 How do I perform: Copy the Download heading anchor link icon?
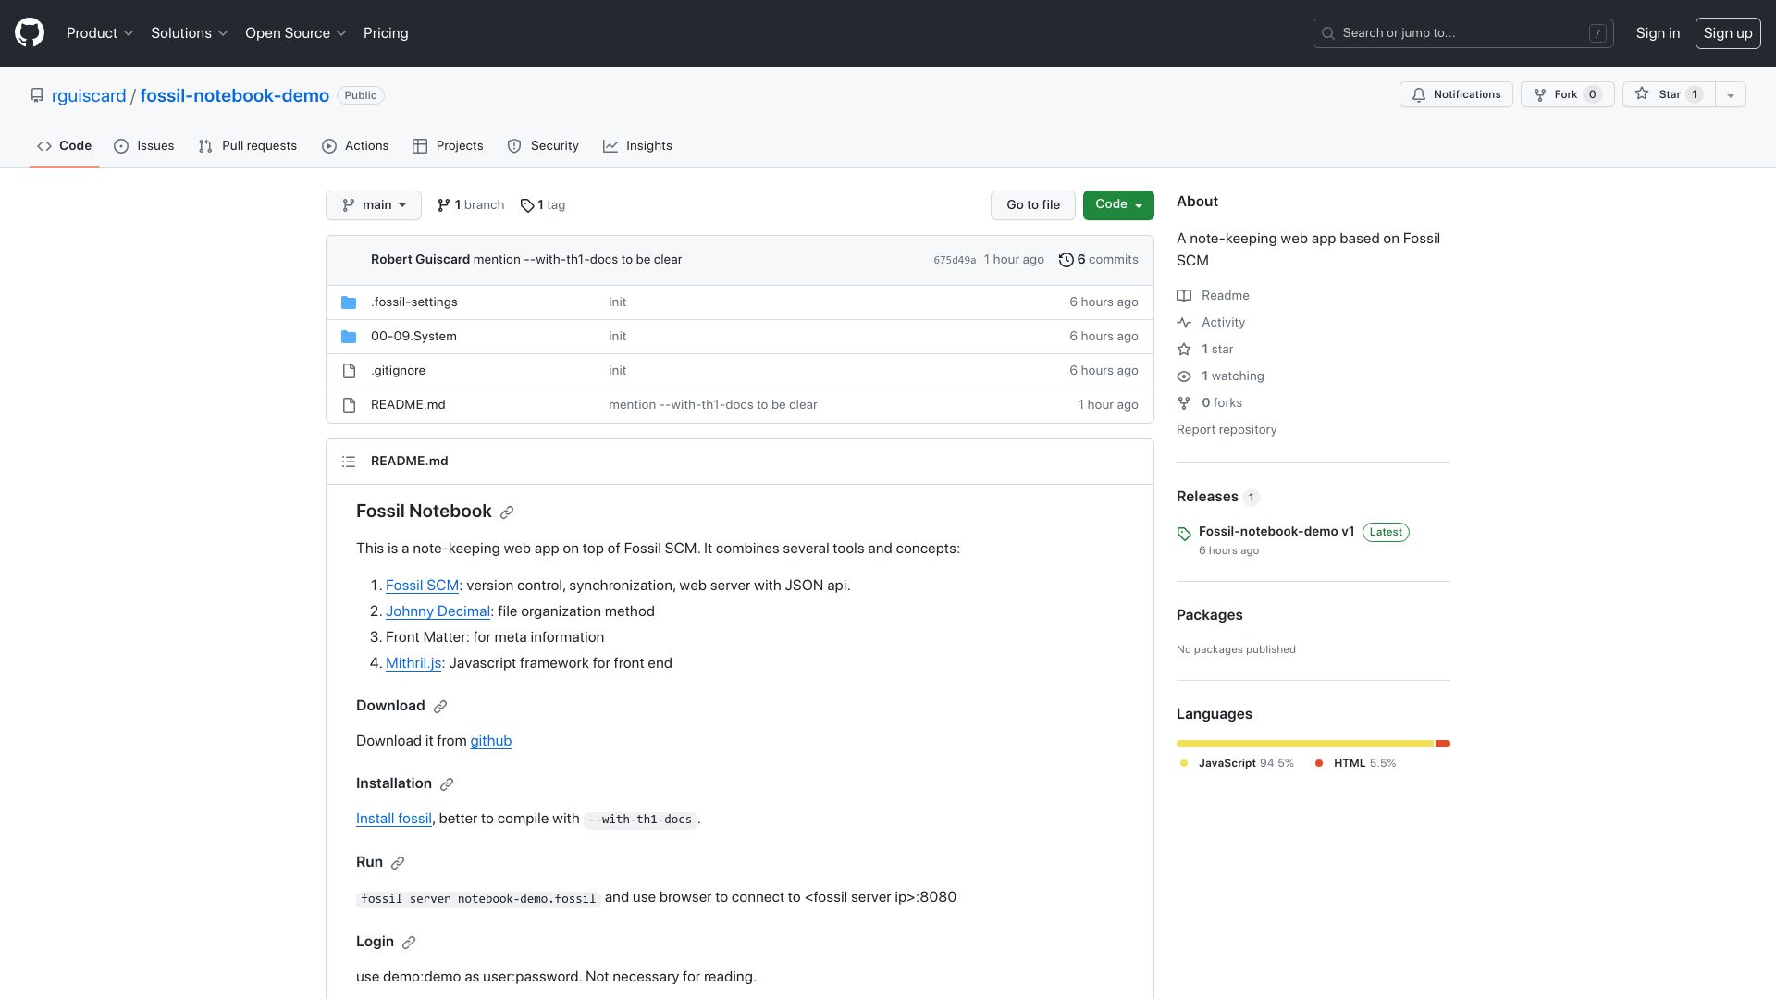(440, 707)
